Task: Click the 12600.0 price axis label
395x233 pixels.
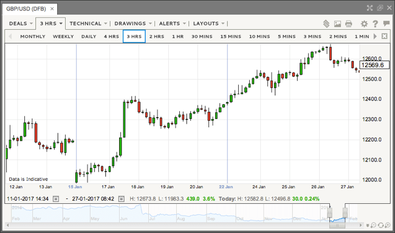Action: click(372, 58)
